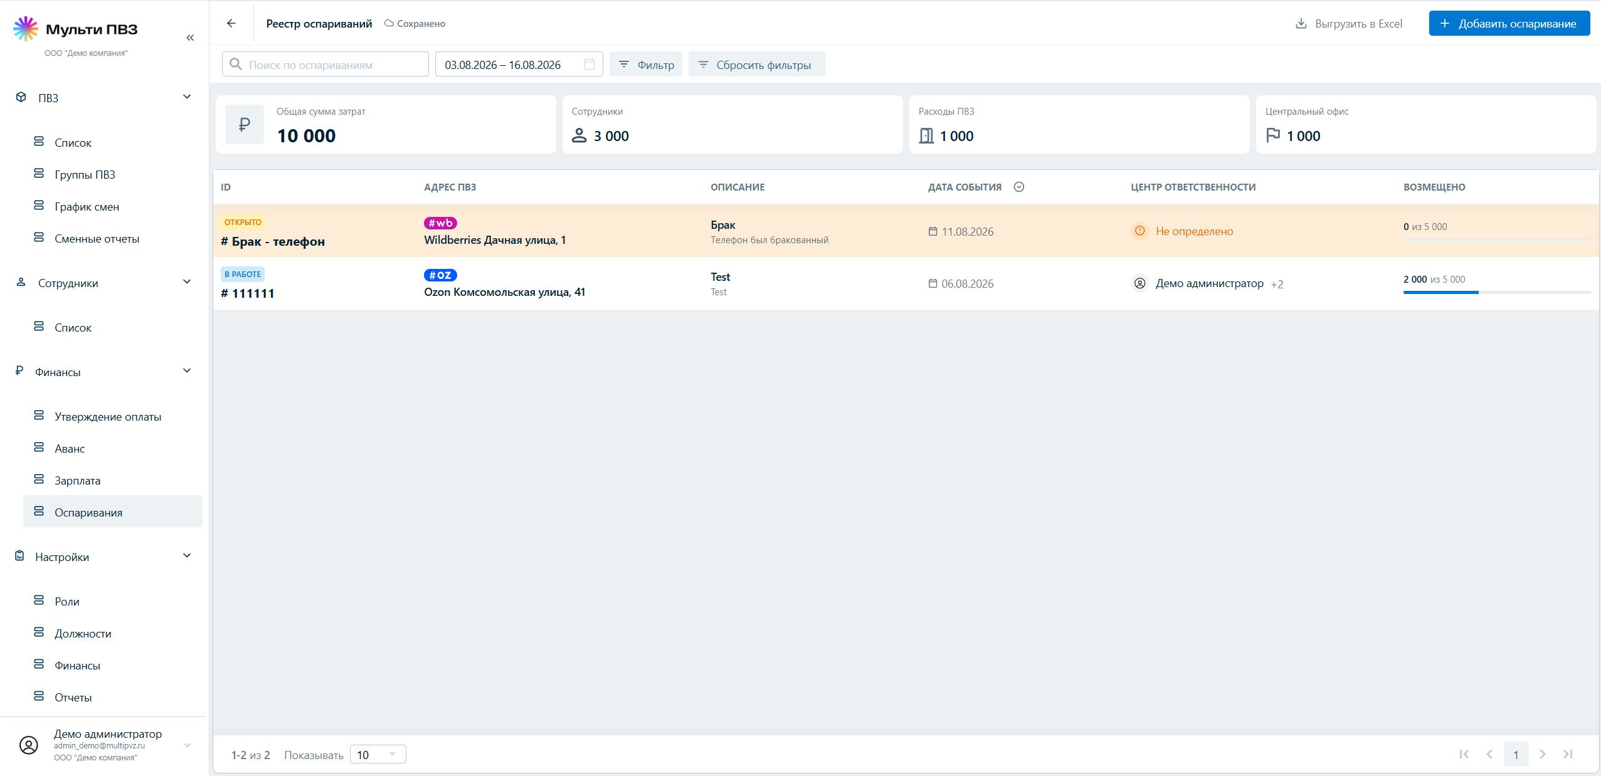Open date range picker 03.08.2026 – 16.08.2026
This screenshot has width=1601, height=776.
coord(519,64)
